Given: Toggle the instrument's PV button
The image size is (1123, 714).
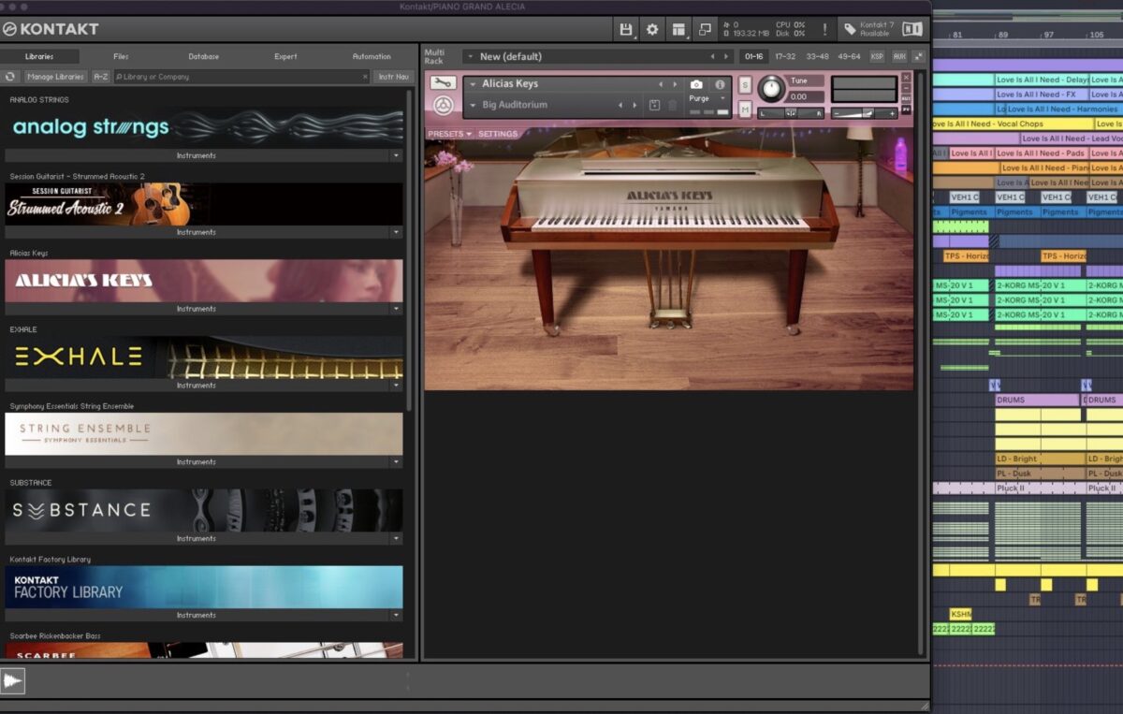Looking at the screenshot, I should point(906,109).
